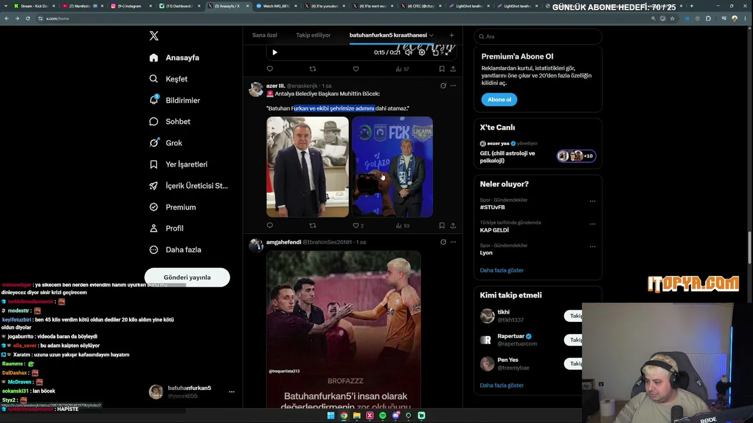Screen dimensions: 753x423
Task: Click the X logo in the sidebar
Action: pos(154,36)
